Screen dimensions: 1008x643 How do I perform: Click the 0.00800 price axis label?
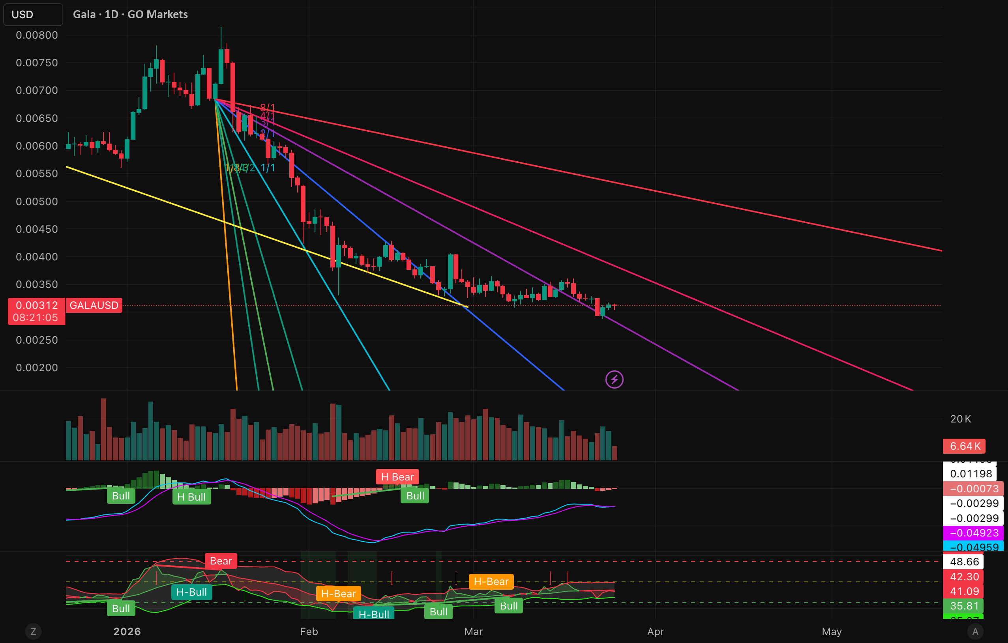37,35
